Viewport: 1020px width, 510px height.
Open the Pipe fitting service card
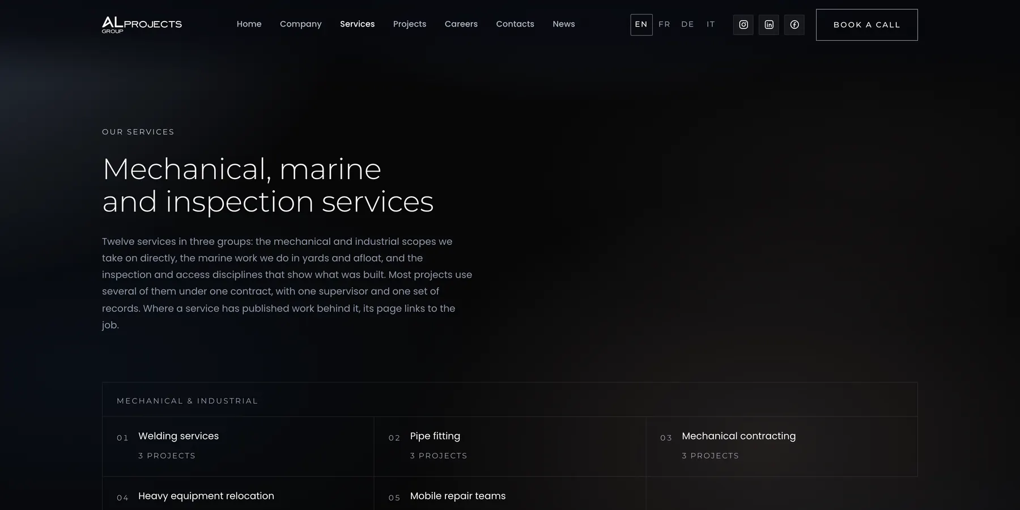pos(510,447)
